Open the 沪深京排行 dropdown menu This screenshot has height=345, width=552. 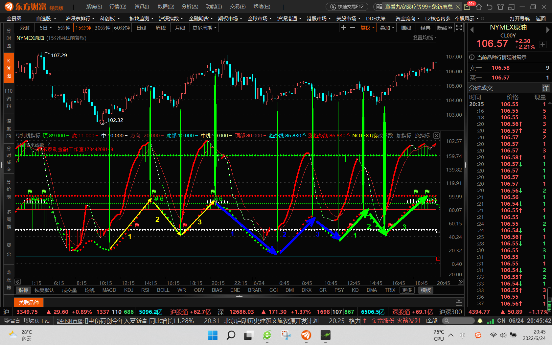click(x=80, y=19)
